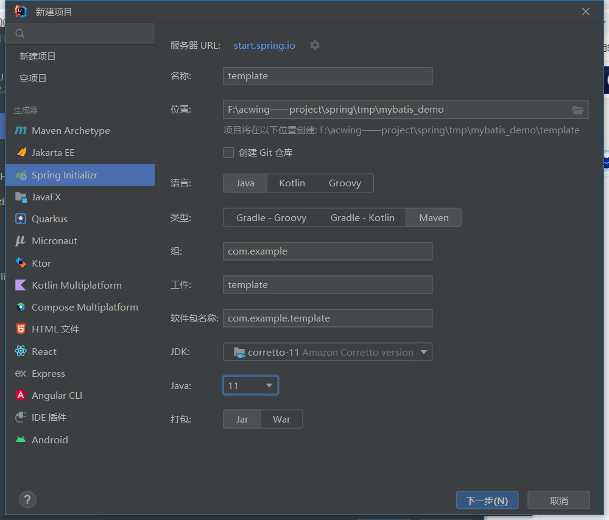This screenshot has height=520, width=609.
Task: Click the Express ex icon
Action: click(21, 374)
